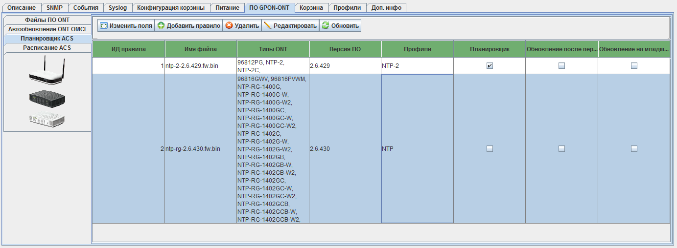Open 'Автообновление ONT OMCI' side section

pyautogui.click(x=47, y=29)
